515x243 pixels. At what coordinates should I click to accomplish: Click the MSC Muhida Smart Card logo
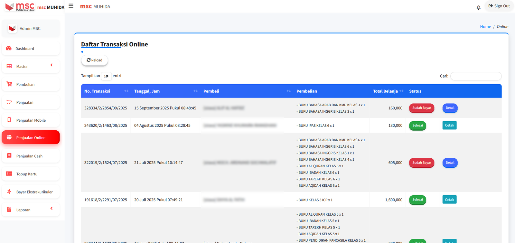click(x=20, y=6)
